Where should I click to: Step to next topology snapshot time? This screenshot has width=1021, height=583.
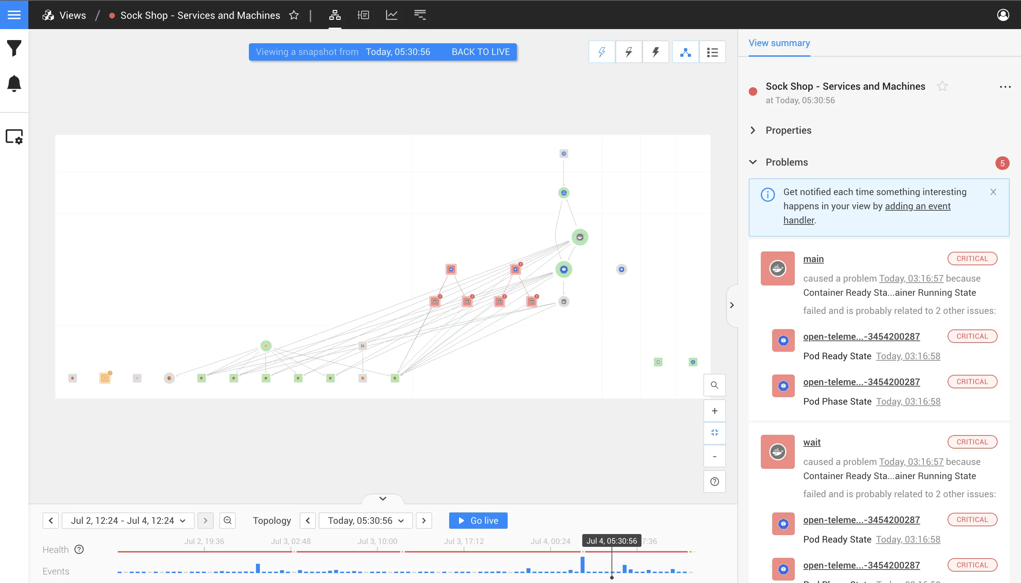click(x=424, y=521)
